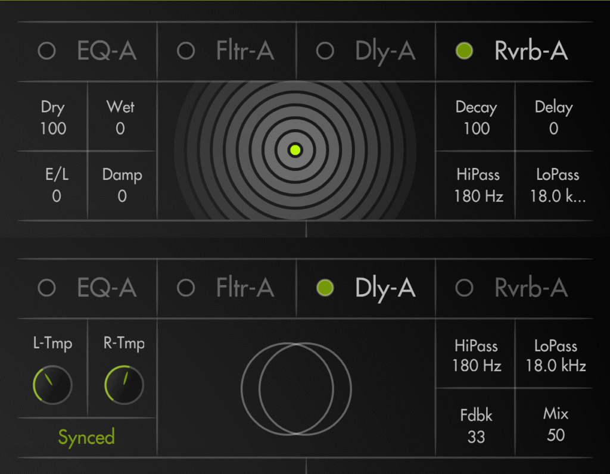
Task: Disable the lit green Rvrb-A power indicator
Action: tap(463, 51)
